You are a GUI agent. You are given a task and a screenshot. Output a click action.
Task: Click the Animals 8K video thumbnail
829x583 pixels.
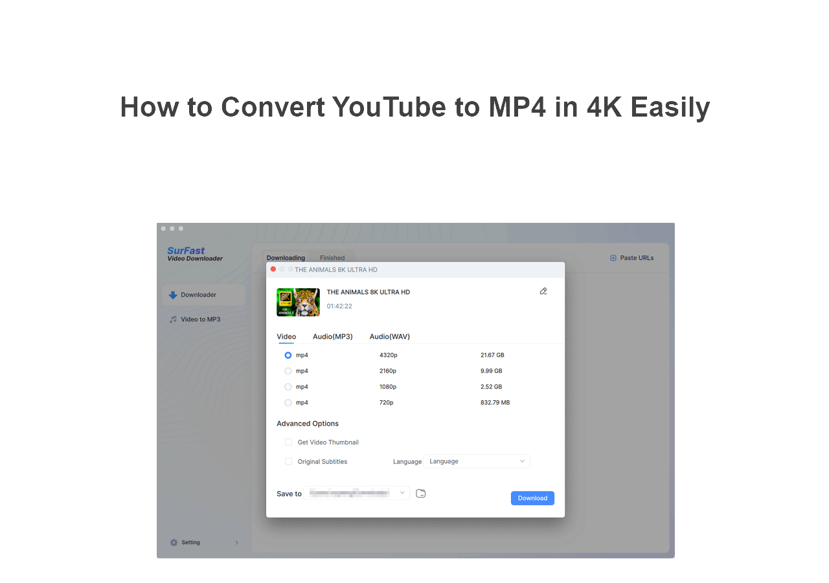tap(298, 303)
